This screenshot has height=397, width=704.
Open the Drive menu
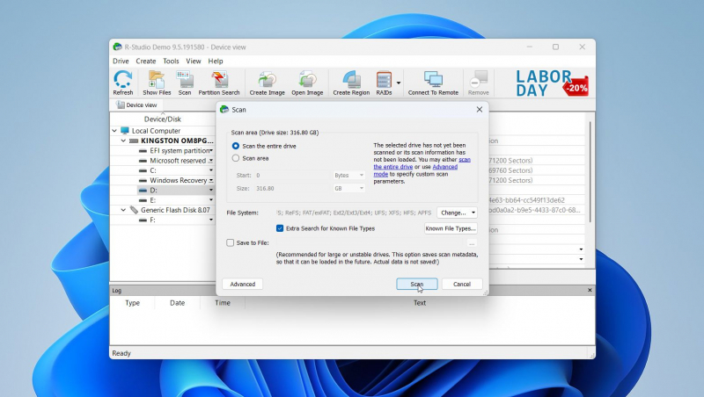(x=121, y=61)
